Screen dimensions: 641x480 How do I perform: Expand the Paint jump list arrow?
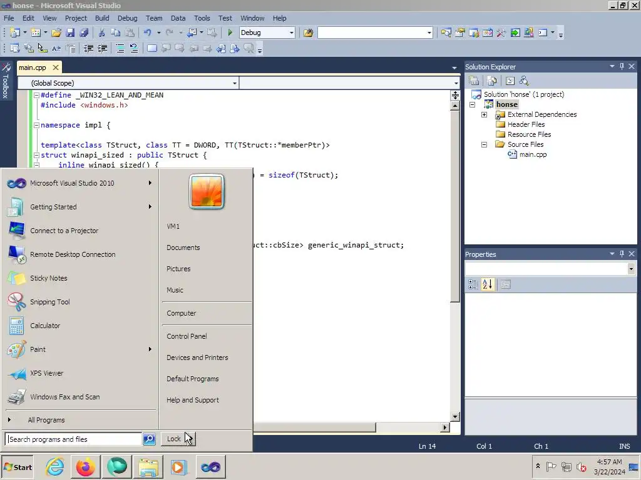(150, 349)
